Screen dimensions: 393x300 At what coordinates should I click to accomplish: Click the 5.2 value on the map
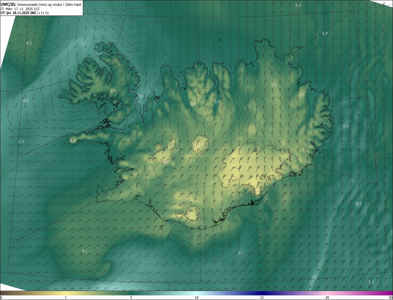(371, 282)
